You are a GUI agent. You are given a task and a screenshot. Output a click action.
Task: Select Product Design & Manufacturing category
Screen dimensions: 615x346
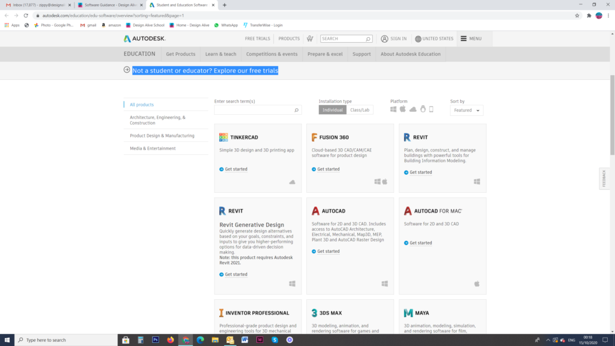(162, 136)
